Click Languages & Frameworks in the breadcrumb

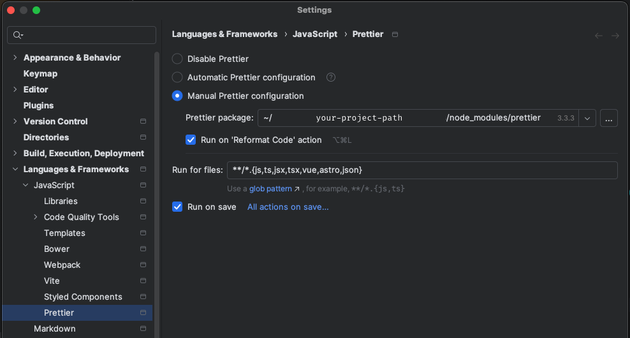point(224,34)
